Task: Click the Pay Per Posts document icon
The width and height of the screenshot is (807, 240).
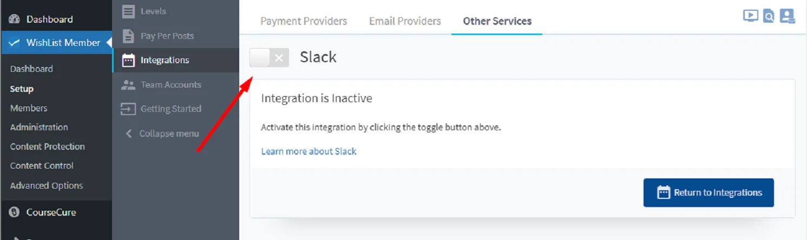Action: point(128,36)
